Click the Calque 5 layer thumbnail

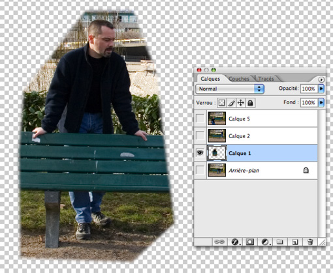click(217, 119)
